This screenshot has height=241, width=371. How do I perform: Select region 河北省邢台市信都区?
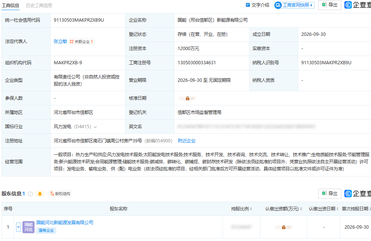(73, 112)
